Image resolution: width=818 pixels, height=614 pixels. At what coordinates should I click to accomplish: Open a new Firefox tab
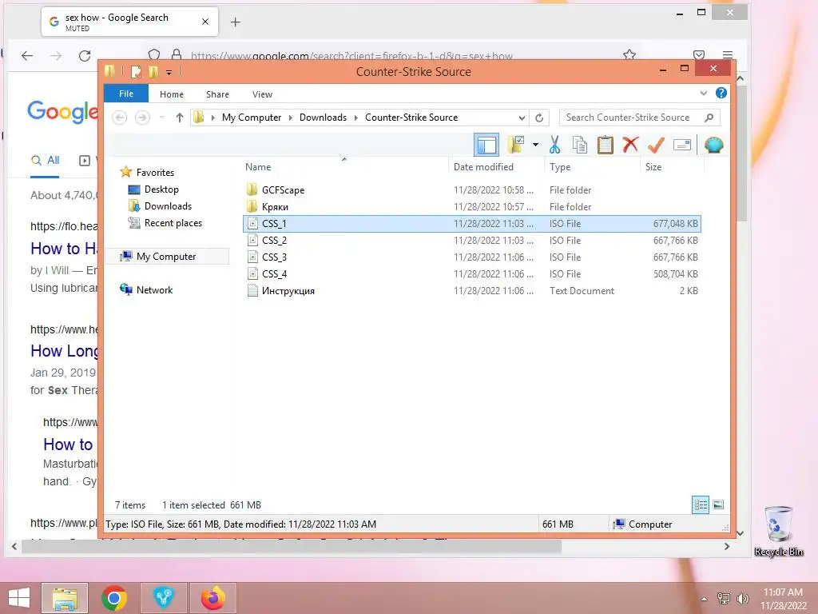236,22
